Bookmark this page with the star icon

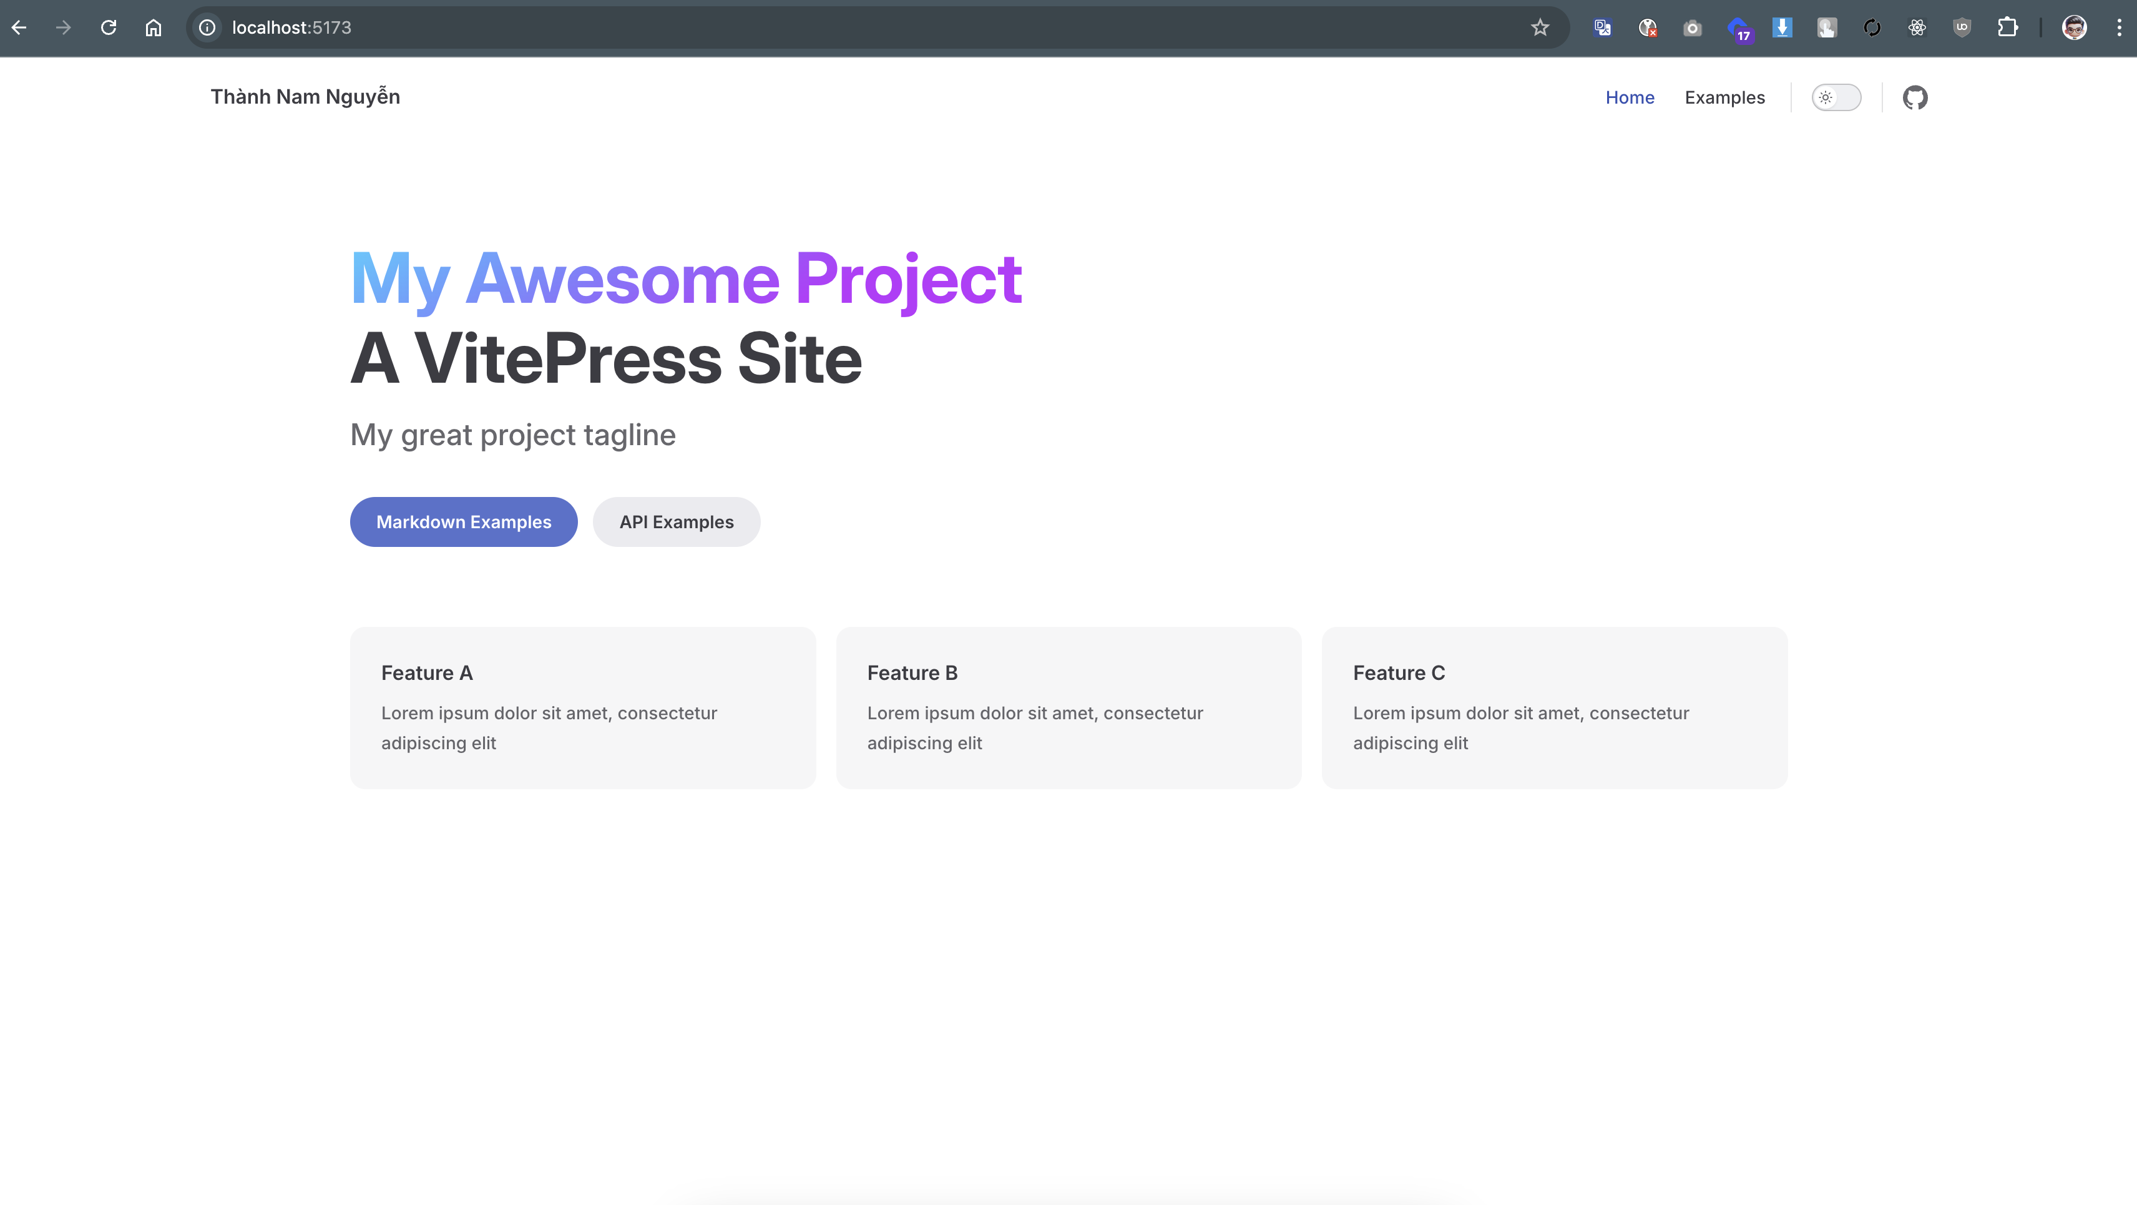pos(1540,27)
